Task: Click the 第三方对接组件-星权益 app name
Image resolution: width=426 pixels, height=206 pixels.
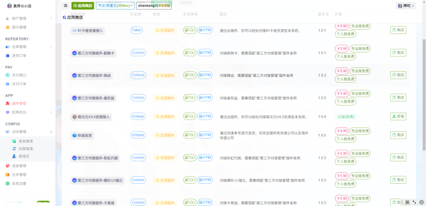Action: (93, 98)
